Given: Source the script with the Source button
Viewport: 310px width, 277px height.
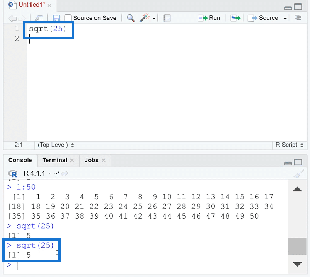Looking at the screenshot, I should pos(263,18).
